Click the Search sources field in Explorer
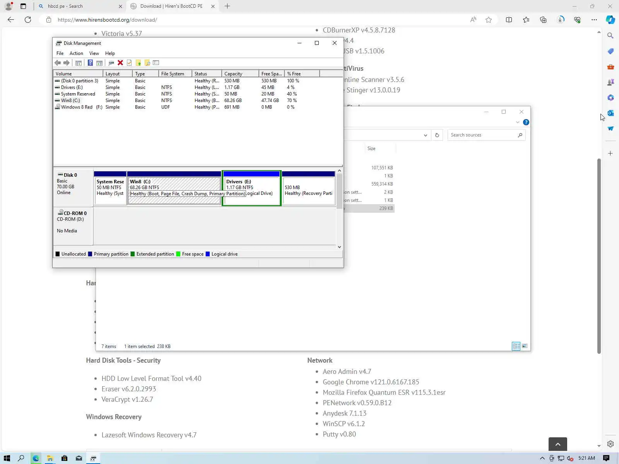 (x=486, y=135)
